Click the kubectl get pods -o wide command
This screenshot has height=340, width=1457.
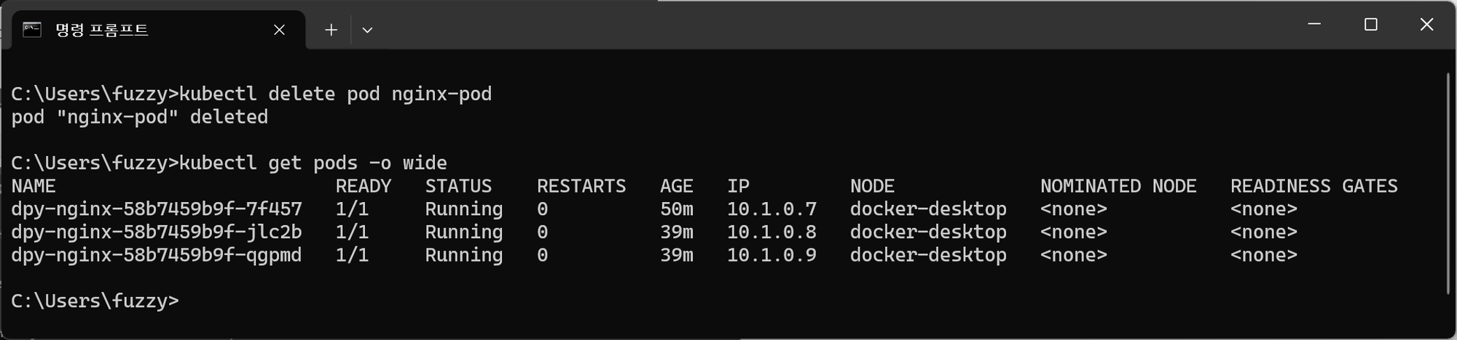(x=313, y=163)
